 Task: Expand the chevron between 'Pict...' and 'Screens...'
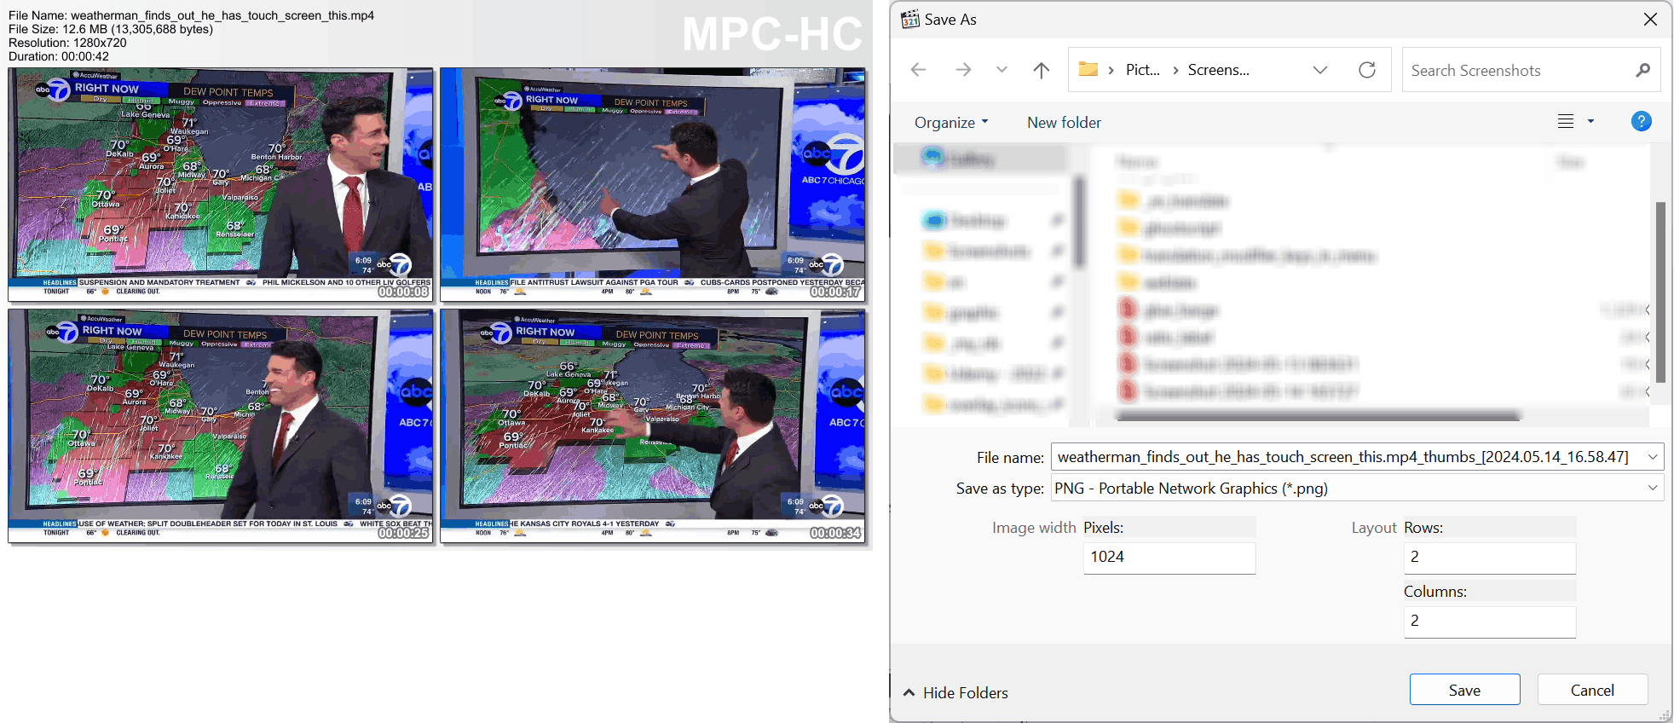1176,70
